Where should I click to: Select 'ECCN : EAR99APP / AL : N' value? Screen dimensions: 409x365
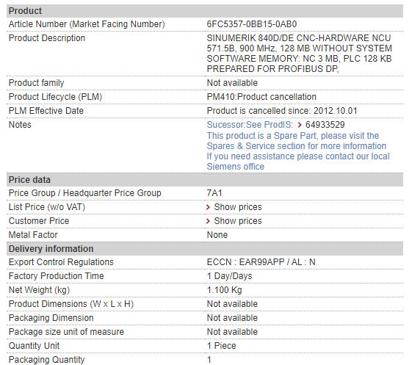click(x=261, y=262)
